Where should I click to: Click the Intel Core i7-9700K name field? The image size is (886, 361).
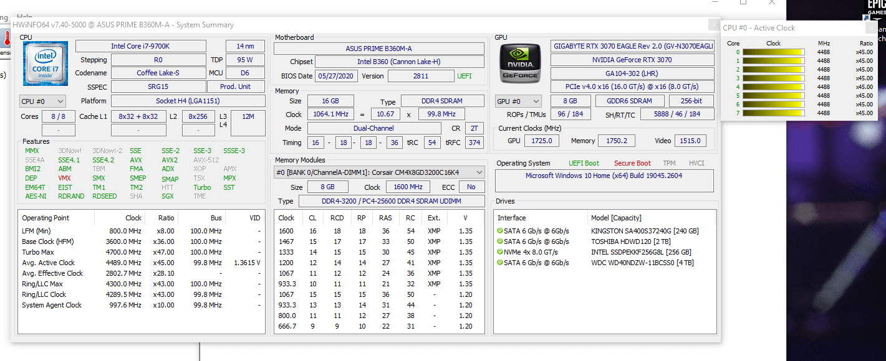[x=141, y=46]
